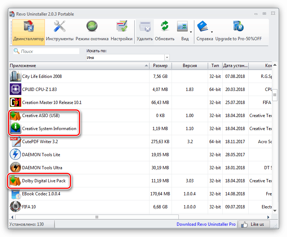
Task: Click date cell 20.03.2018
Action: [x=235, y=89]
